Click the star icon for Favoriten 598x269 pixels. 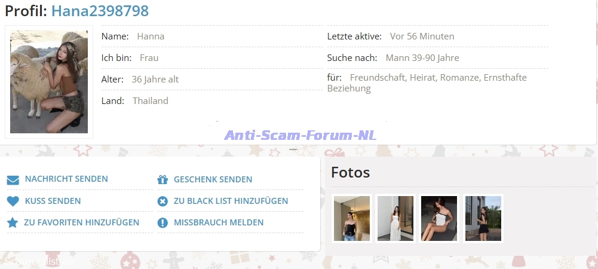click(x=13, y=223)
